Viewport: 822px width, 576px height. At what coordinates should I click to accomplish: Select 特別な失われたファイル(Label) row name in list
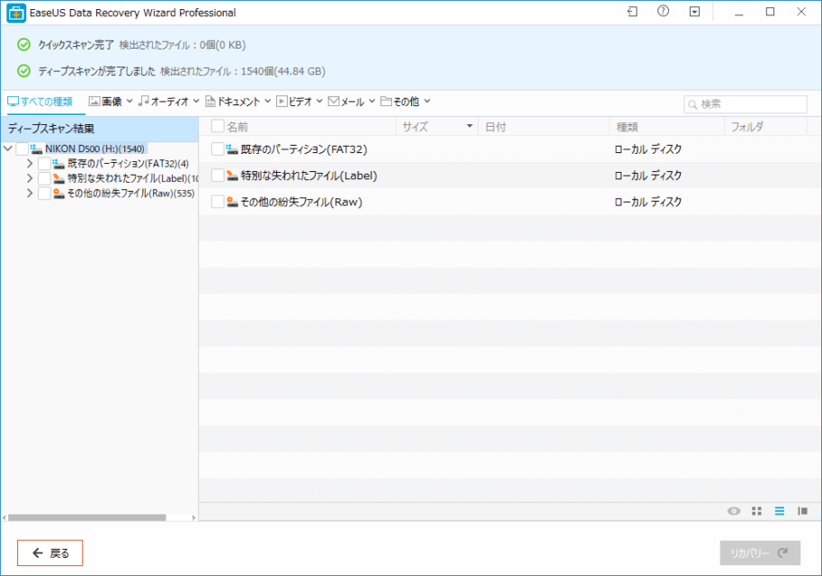[x=308, y=175]
